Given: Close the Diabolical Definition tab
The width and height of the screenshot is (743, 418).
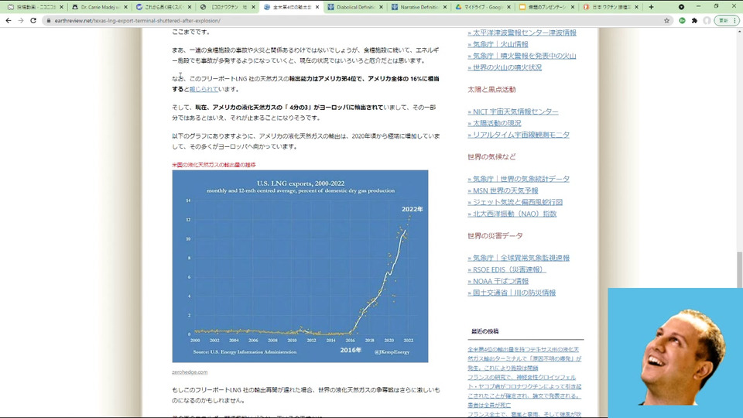Looking at the screenshot, I should coord(381,7).
